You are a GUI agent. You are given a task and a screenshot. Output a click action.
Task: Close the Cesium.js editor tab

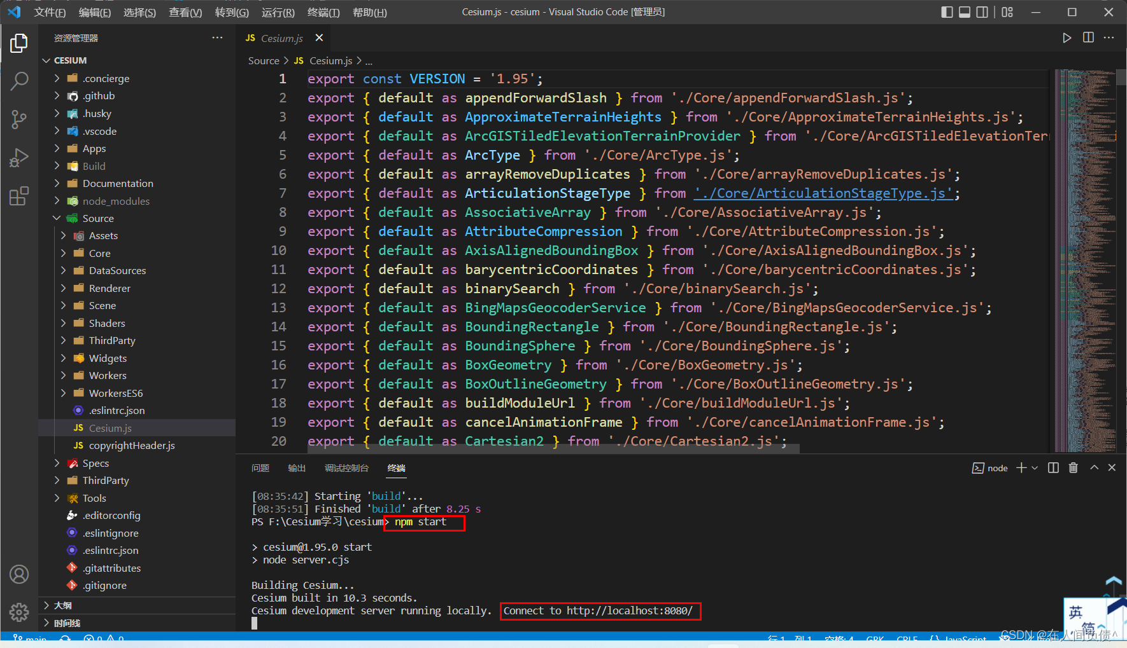pyautogui.click(x=319, y=38)
